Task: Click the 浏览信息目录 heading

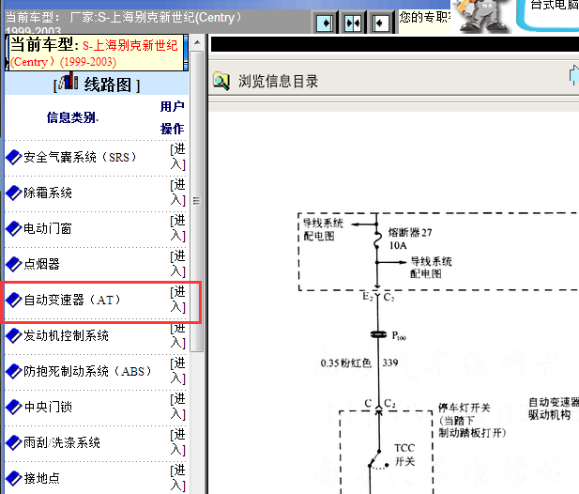Action: 278,82
